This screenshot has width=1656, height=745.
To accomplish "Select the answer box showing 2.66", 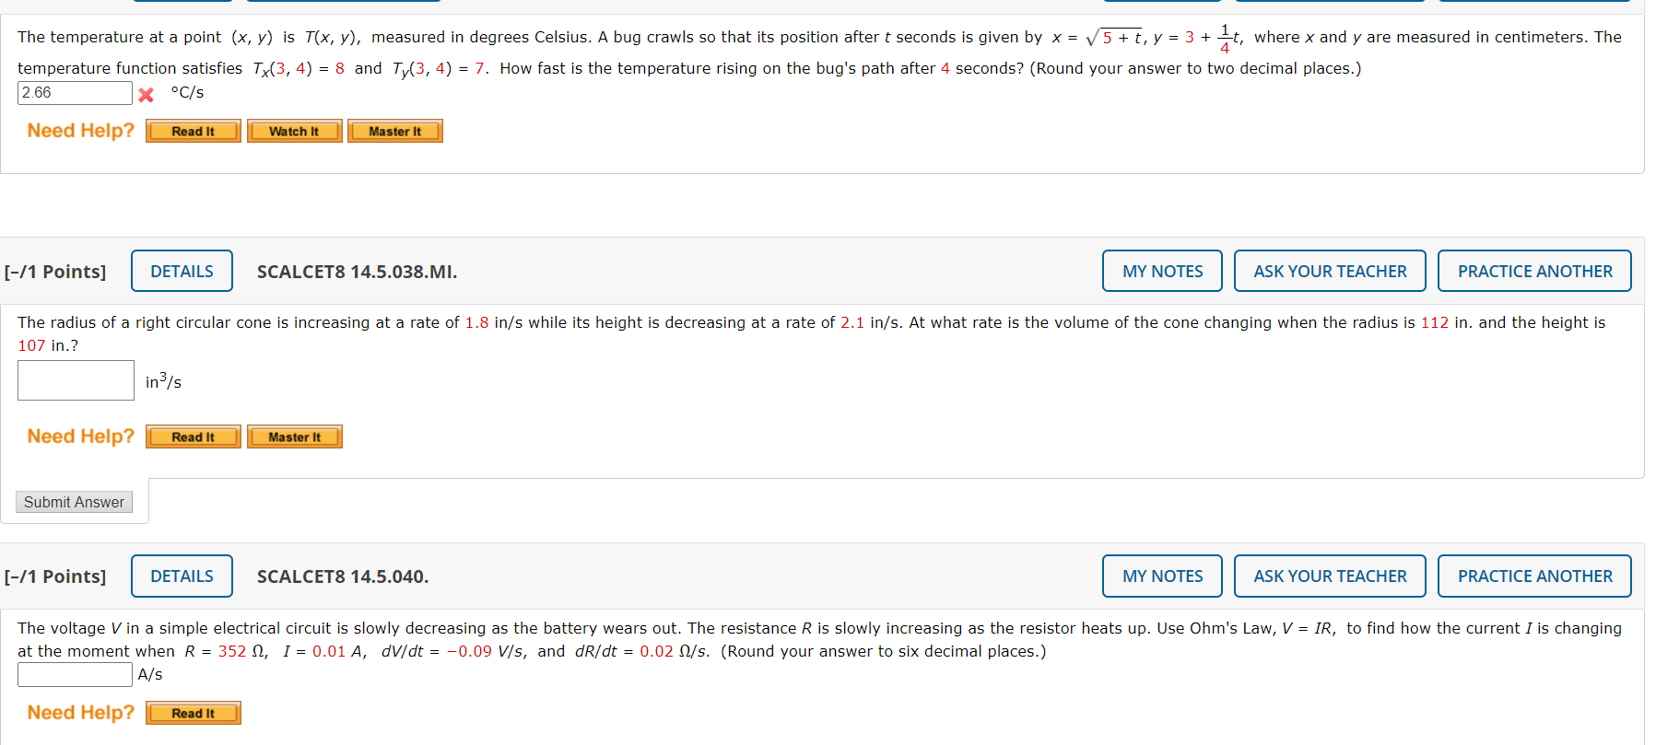I will click(x=74, y=93).
